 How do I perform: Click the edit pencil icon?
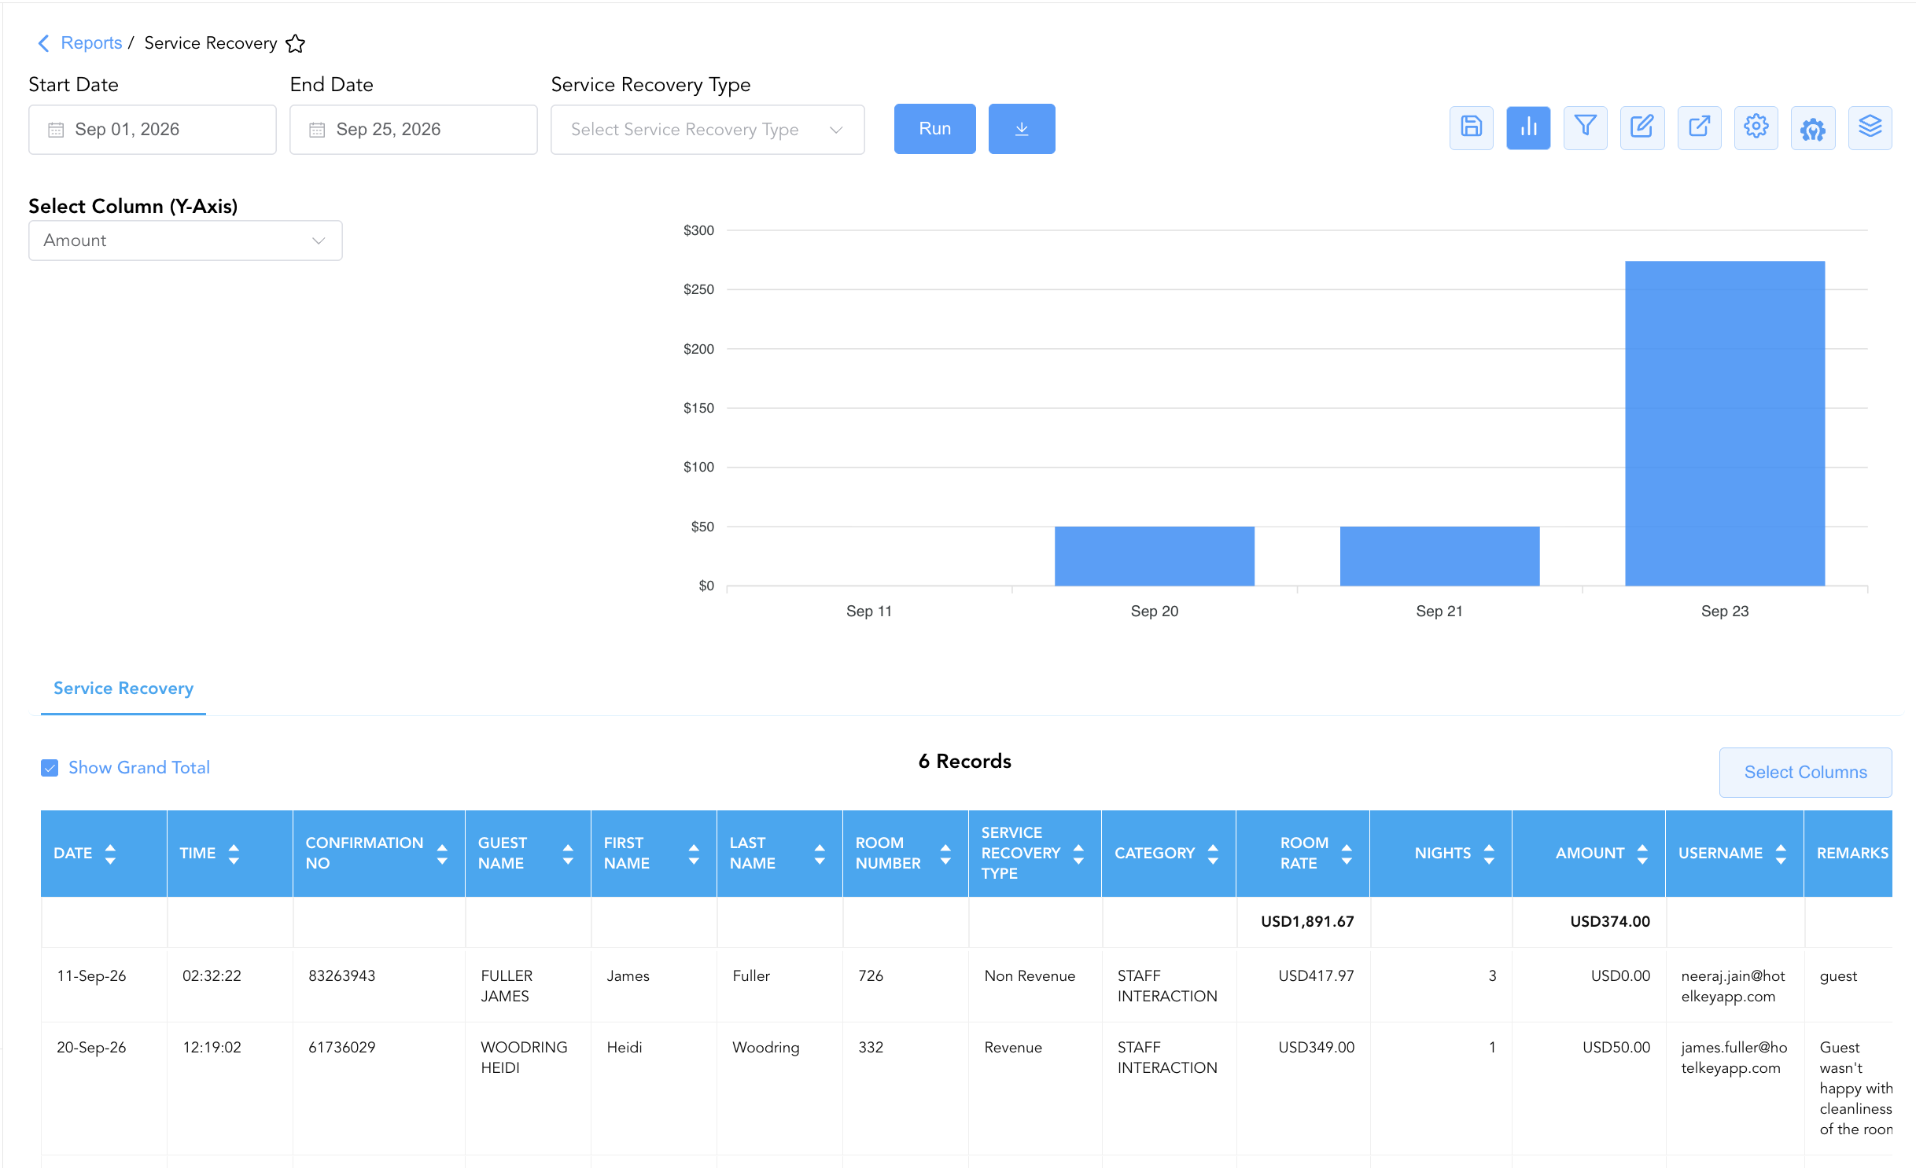coord(1641,128)
